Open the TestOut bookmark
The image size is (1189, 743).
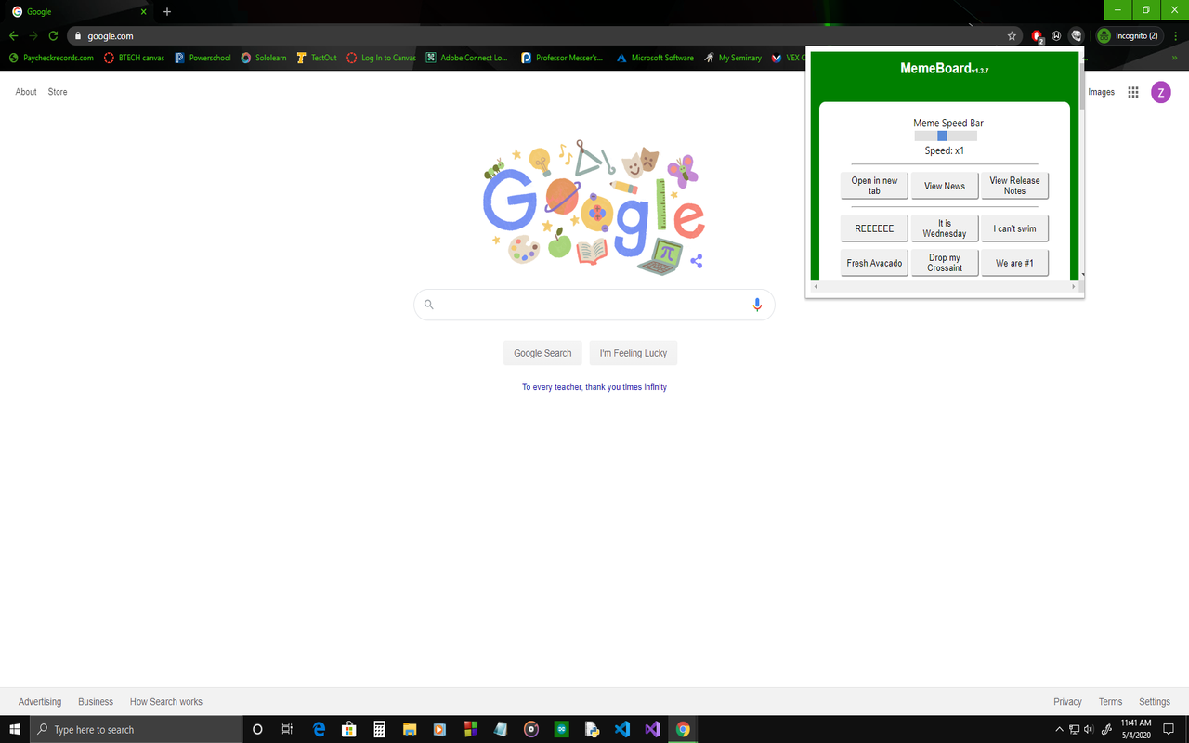click(x=317, y=58)
